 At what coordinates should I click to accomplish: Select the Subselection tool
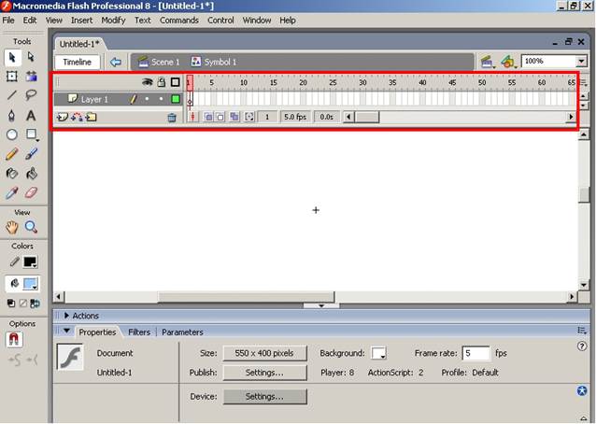[x=31, y=57]
